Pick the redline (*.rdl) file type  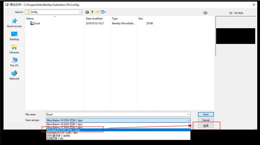(x=118, y=138)
